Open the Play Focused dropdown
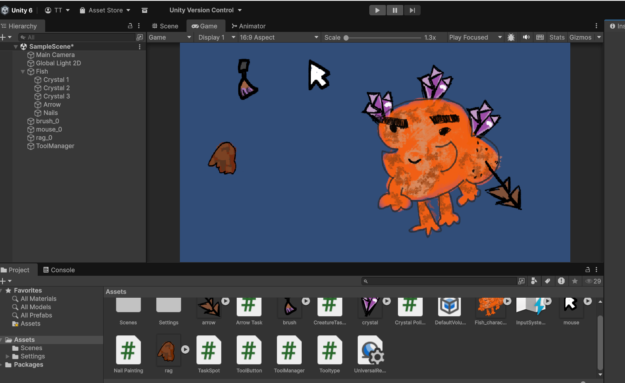Image resolution: width=625 pixels, height=383 pixels. pyautogui.click(x=475, y=37)
